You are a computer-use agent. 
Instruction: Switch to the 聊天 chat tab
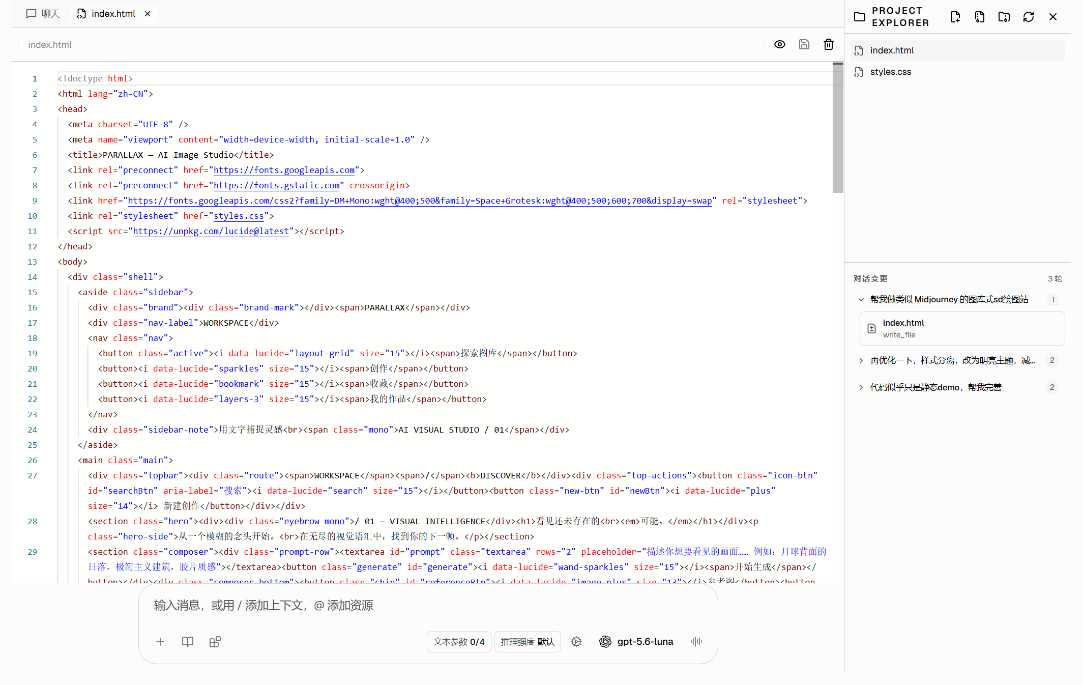[43, 14]
